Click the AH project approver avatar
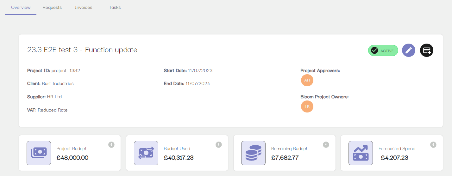The width and height of the screenshot is (452, 176). click(307, 80)
